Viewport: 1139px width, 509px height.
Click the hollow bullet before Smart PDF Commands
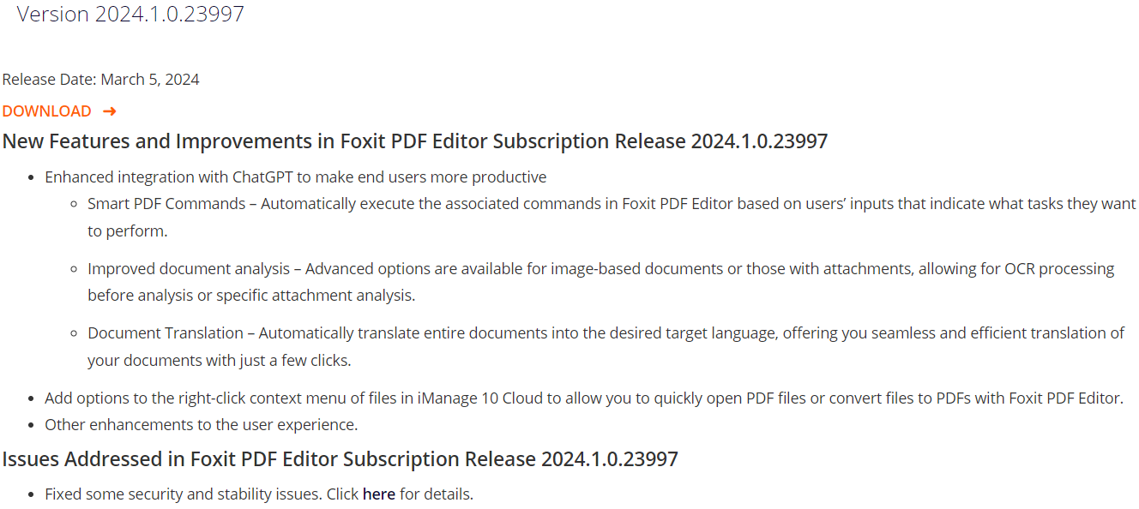(x=75, y=205)
